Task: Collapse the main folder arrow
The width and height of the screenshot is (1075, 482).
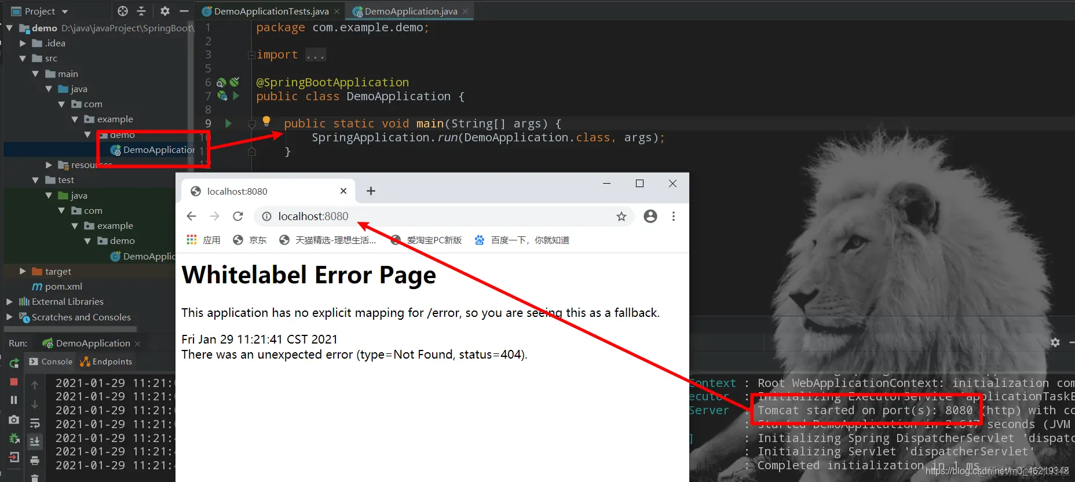Action: coord(35,74)
